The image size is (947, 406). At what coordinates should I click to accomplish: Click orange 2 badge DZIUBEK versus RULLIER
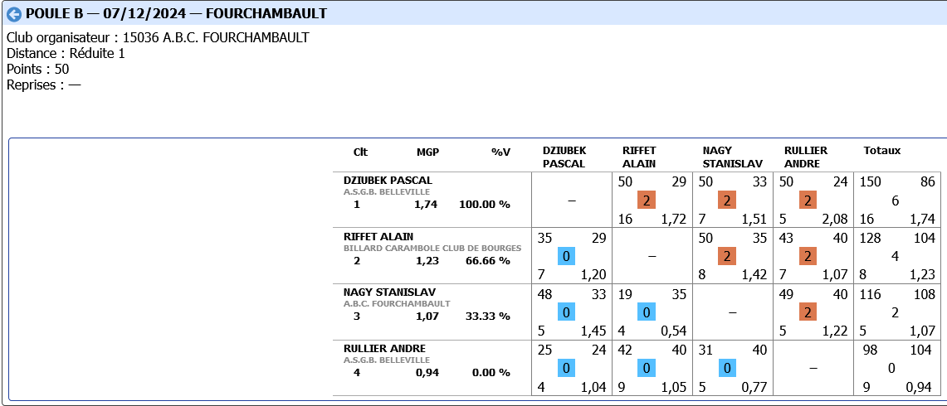point(808,201)
